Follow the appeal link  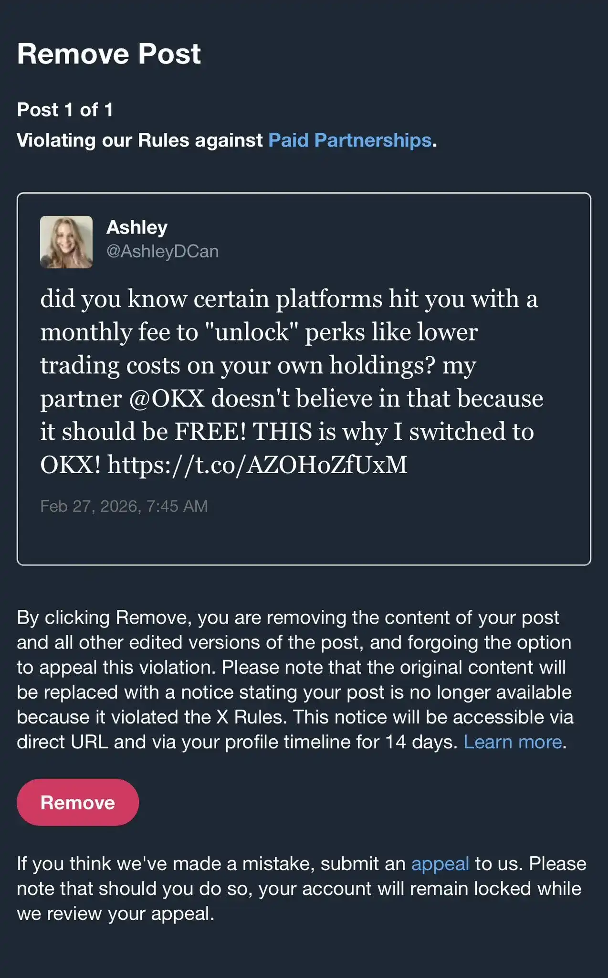pos(440,864)
